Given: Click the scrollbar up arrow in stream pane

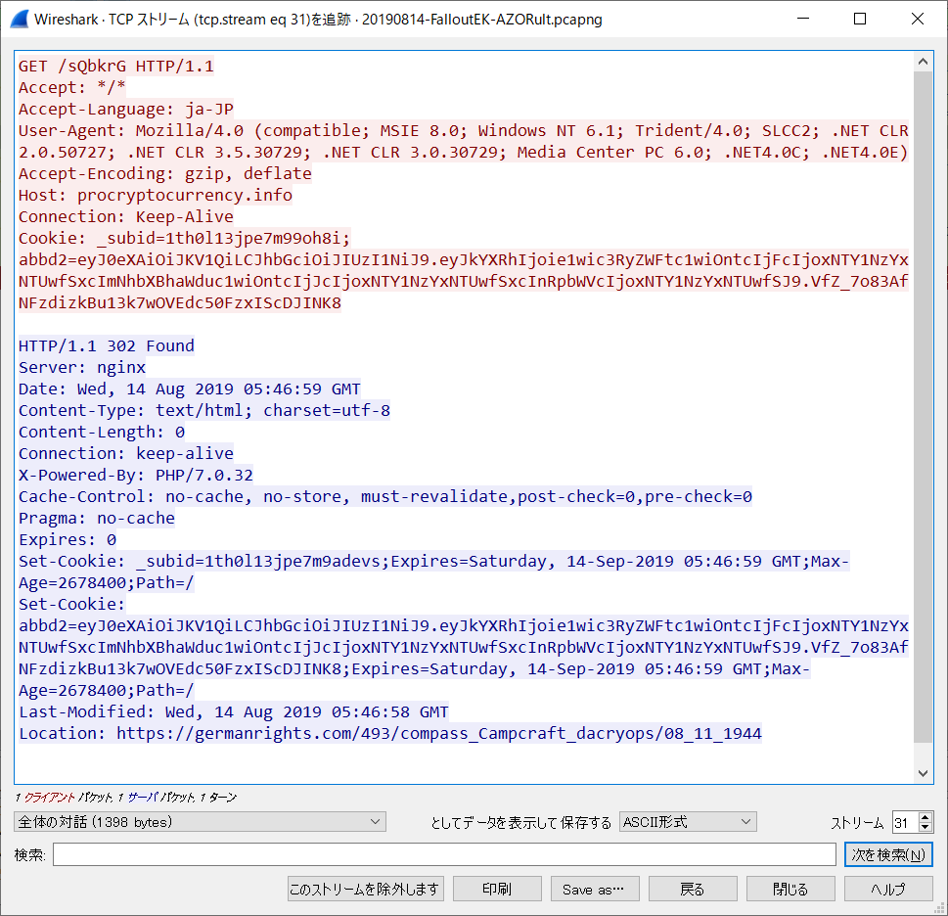Looking at the screenshot, I should 923,61.
